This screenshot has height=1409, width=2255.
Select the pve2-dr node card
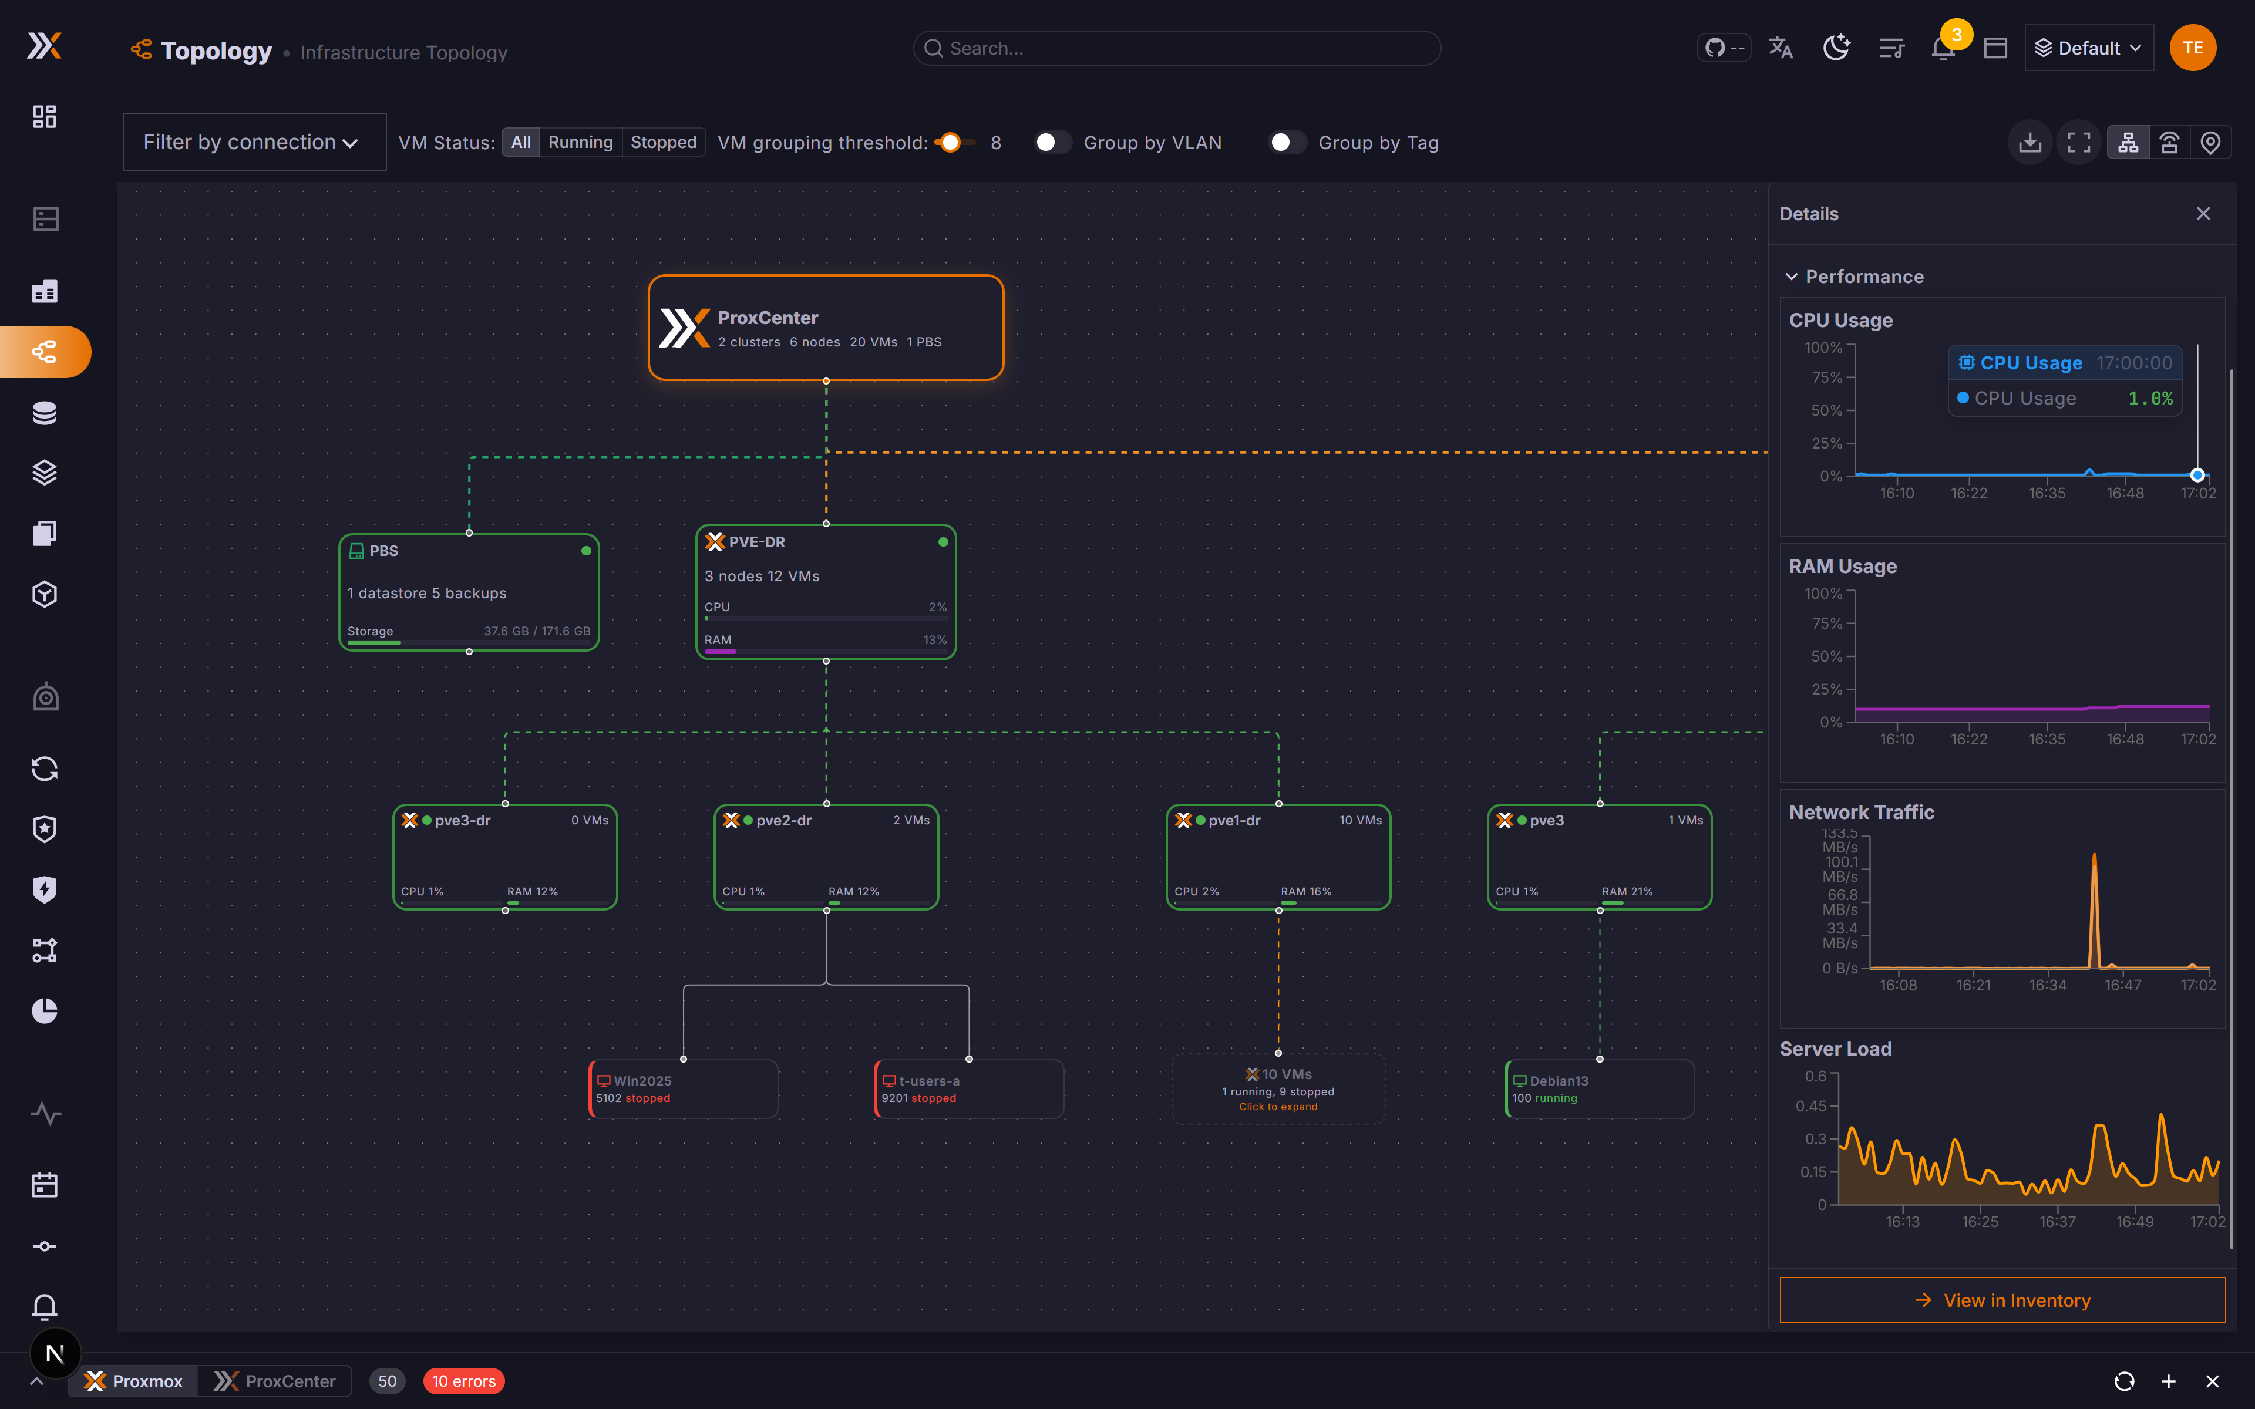pyautogui.click(x=826, y=857)
